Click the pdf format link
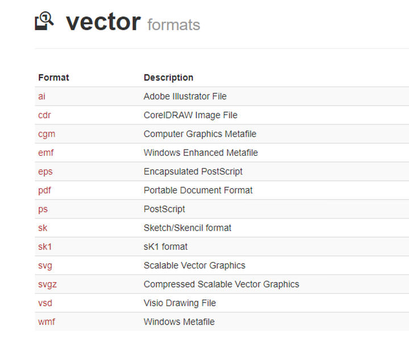This screenshot has width=409, height=348. click(x=44, y=190)
